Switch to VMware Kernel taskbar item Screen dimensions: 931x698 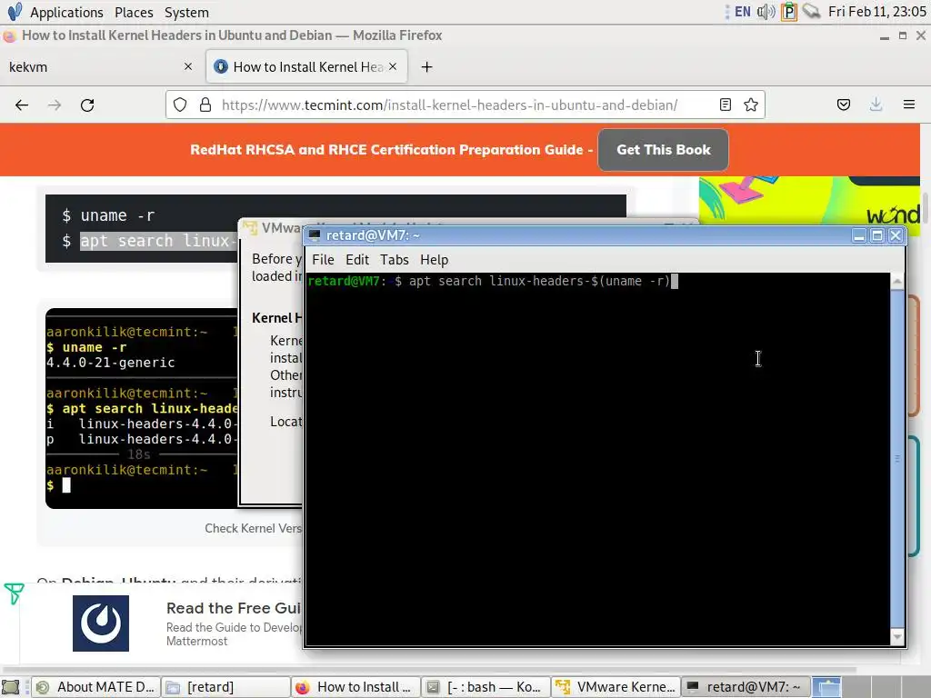click(x=616, y=687)
